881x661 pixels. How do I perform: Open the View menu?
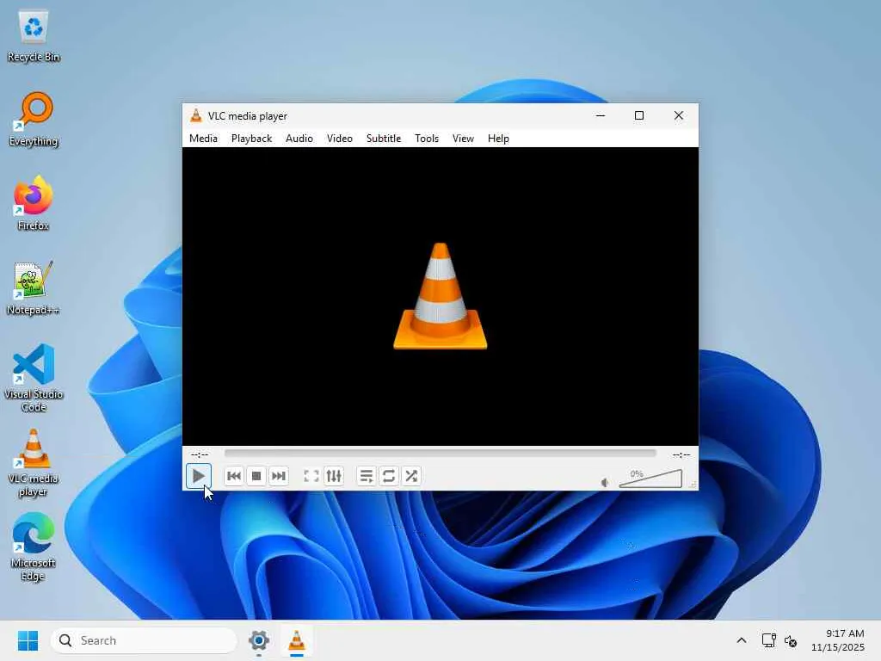[x=464, y=139]
